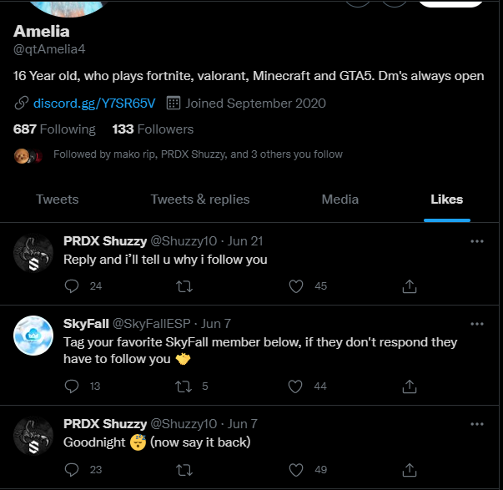Toggle like on SkyFall tweet with 44 likes
The width and height of the screenshot is (503, 490).
(295, 386)
